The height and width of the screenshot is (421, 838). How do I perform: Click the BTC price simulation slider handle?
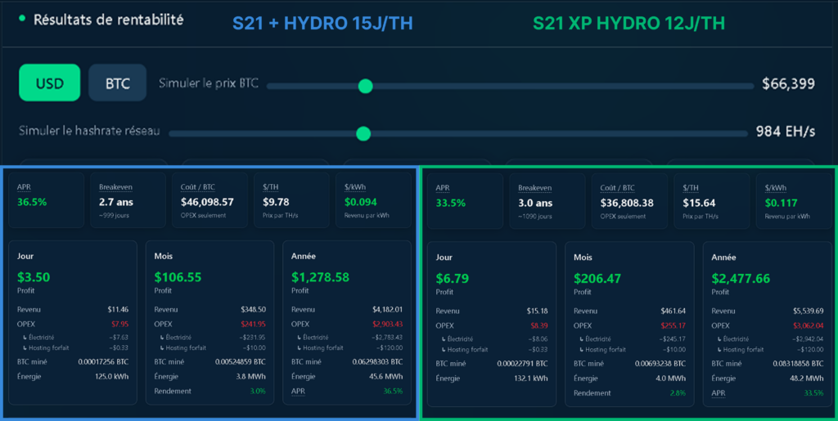365,86
